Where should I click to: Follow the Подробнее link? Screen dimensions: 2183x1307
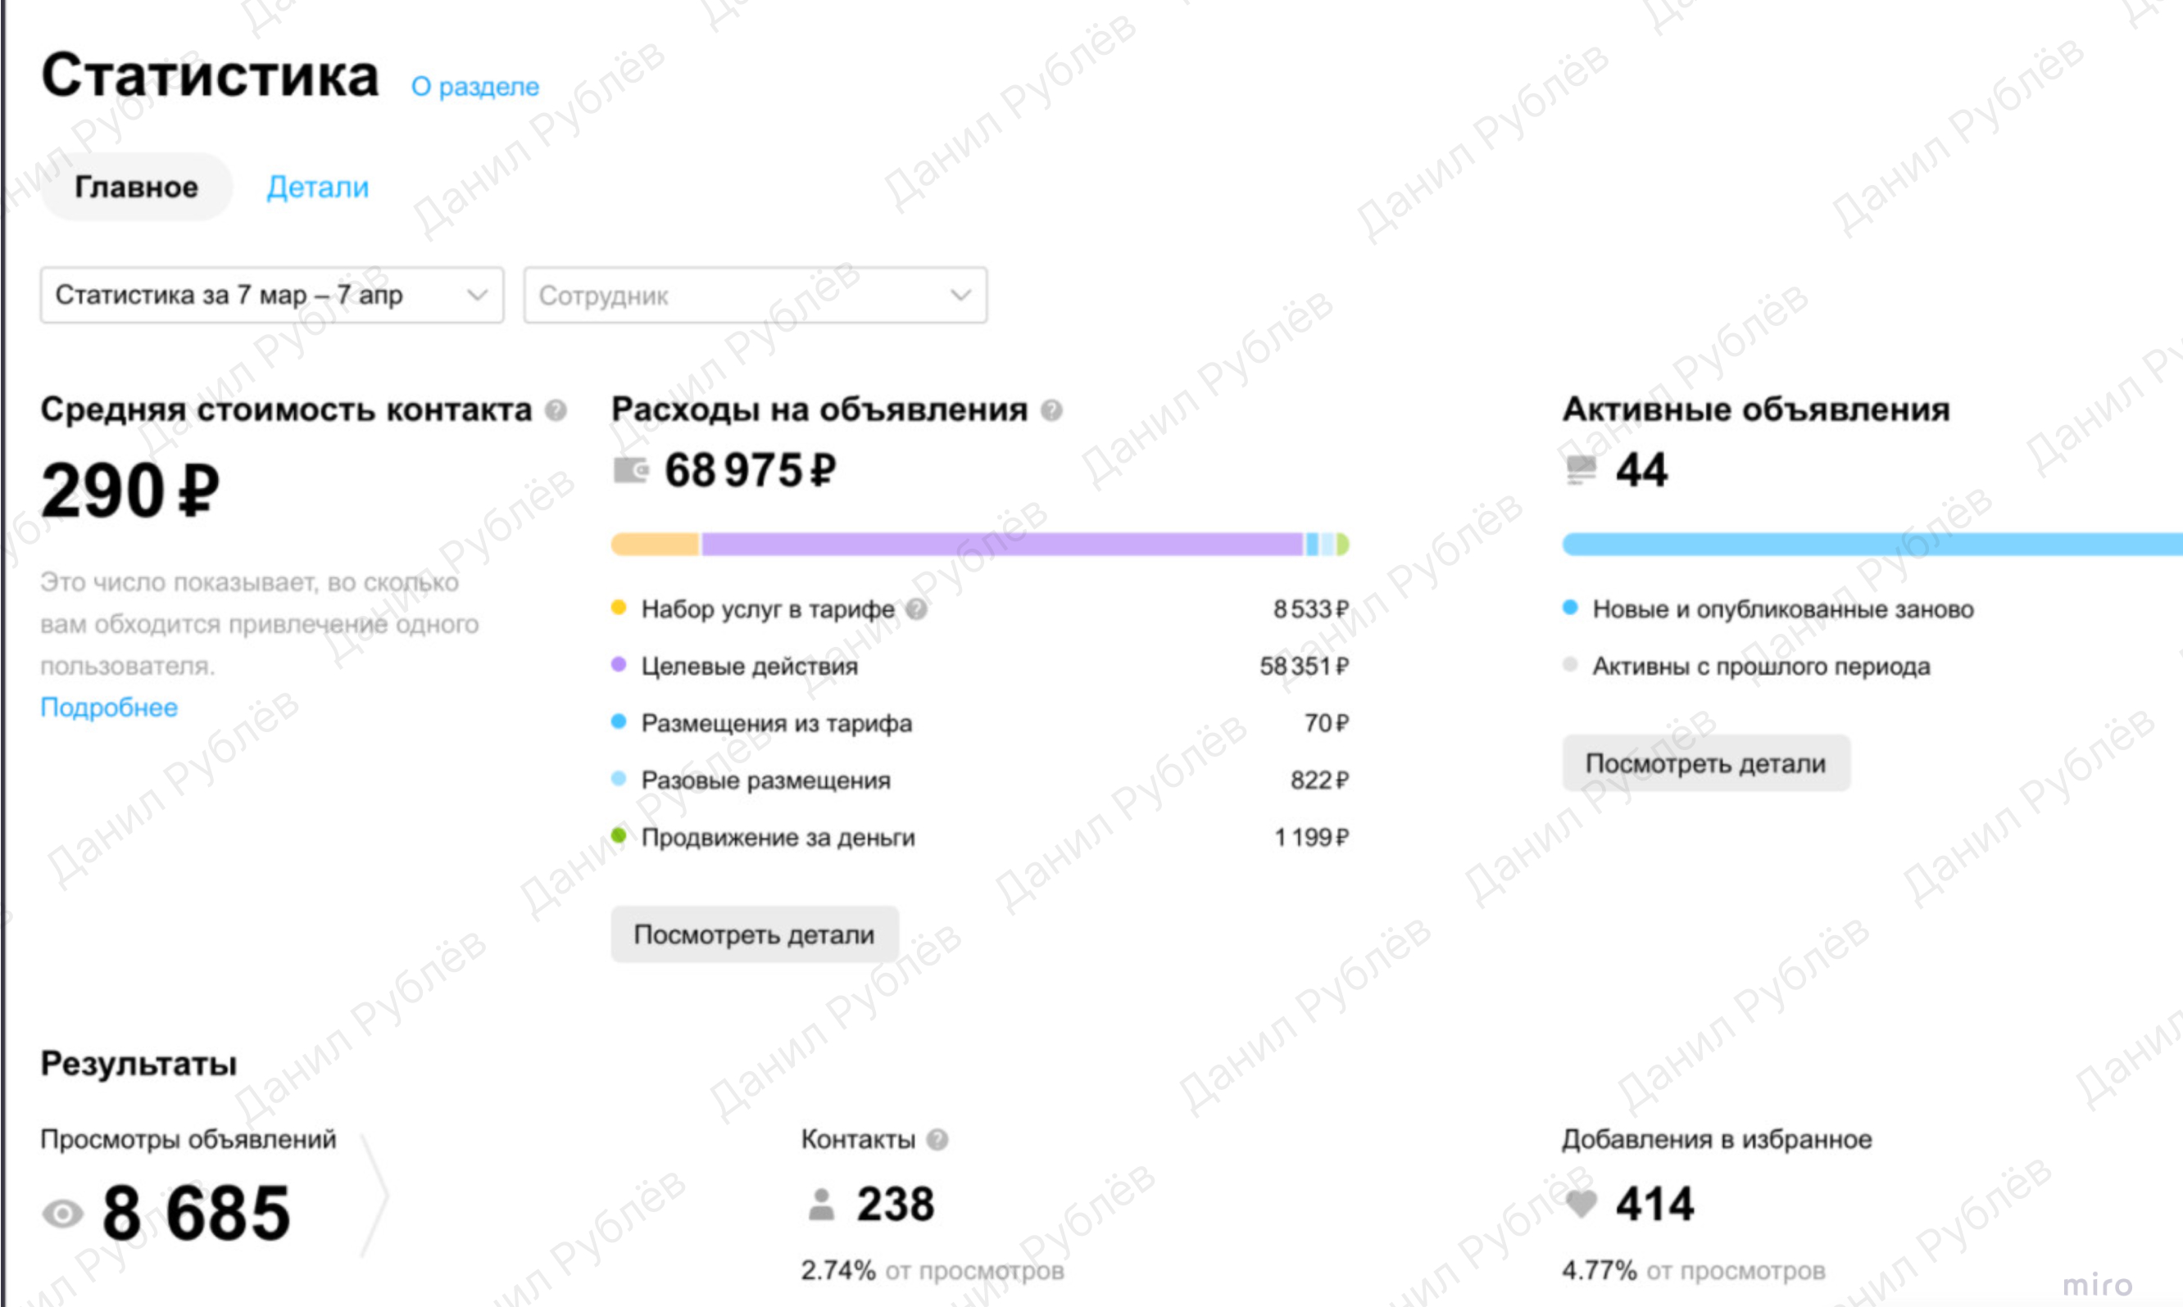coord(109,708)
